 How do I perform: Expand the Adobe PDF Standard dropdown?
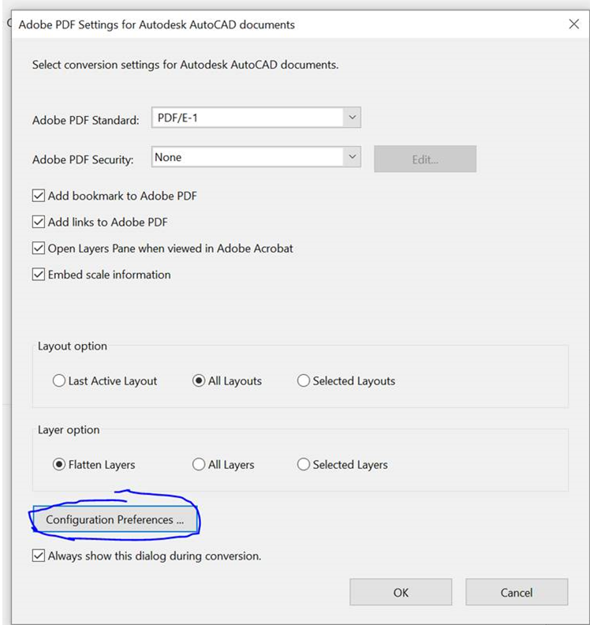(352, 118)
